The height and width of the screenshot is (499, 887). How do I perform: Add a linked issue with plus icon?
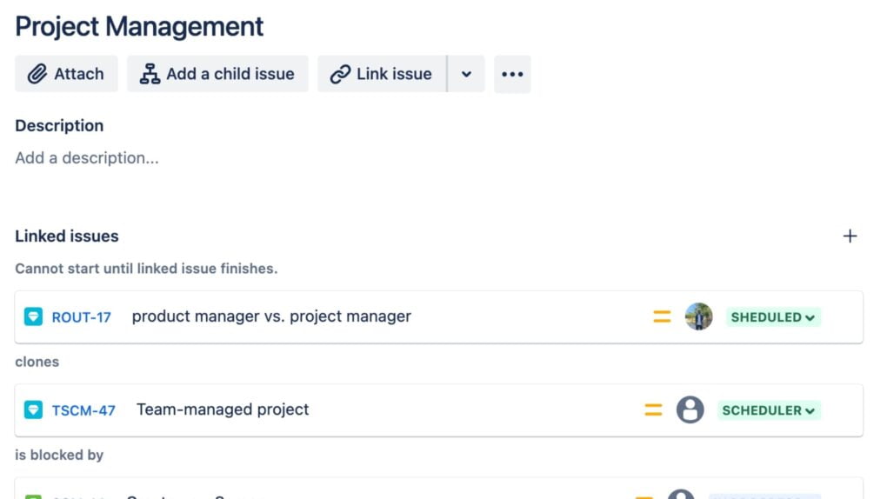pyautogui.click(x=850, y=236)
